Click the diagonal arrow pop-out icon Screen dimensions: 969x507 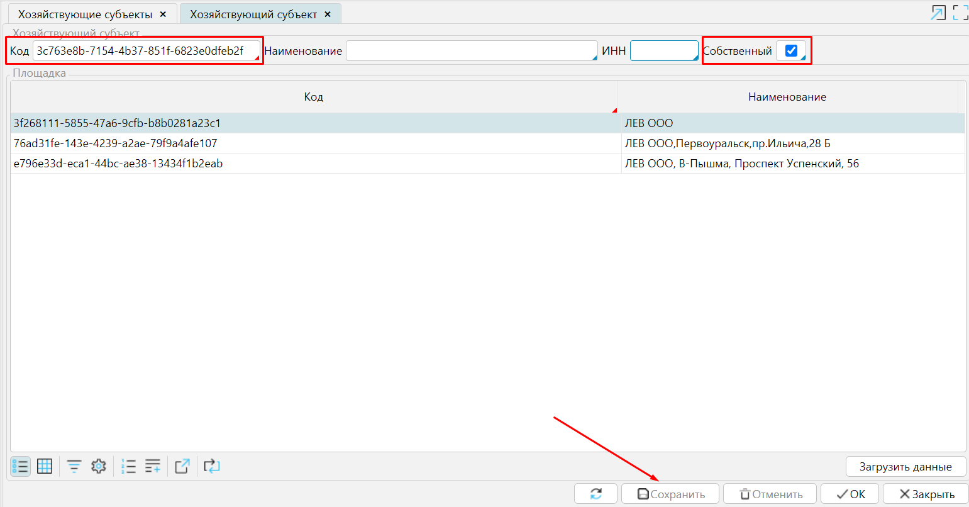tap(938, 13)
